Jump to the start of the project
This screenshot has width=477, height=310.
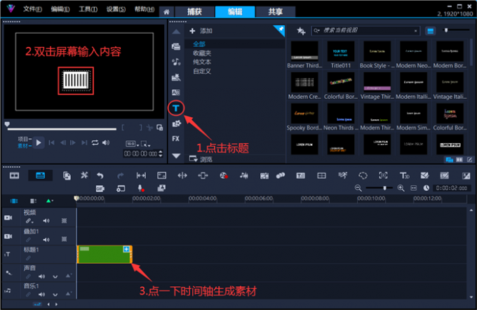coord(51,142)
